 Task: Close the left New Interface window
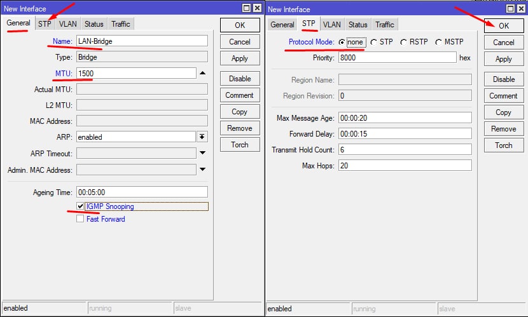coord(257,8)
